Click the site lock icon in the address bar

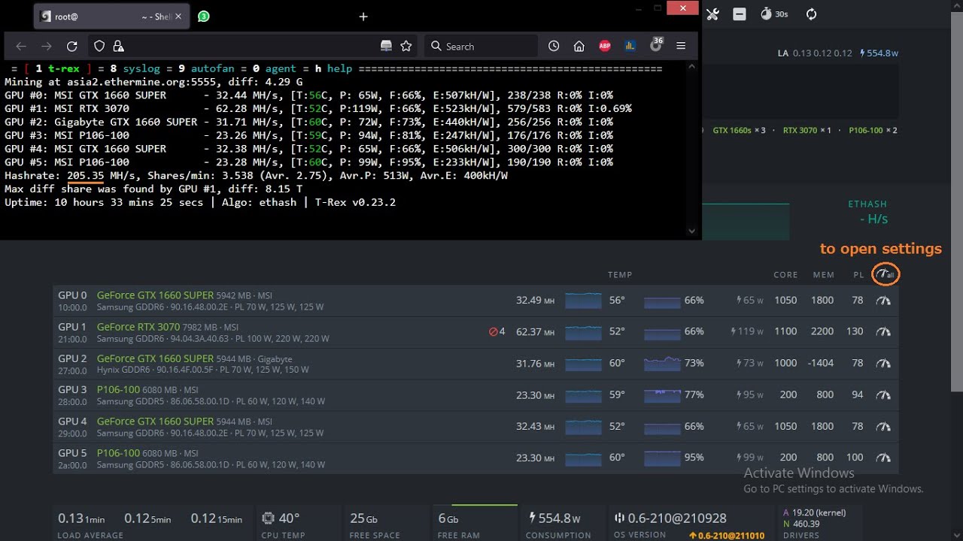pyautogui.click(x=118, y=46)
